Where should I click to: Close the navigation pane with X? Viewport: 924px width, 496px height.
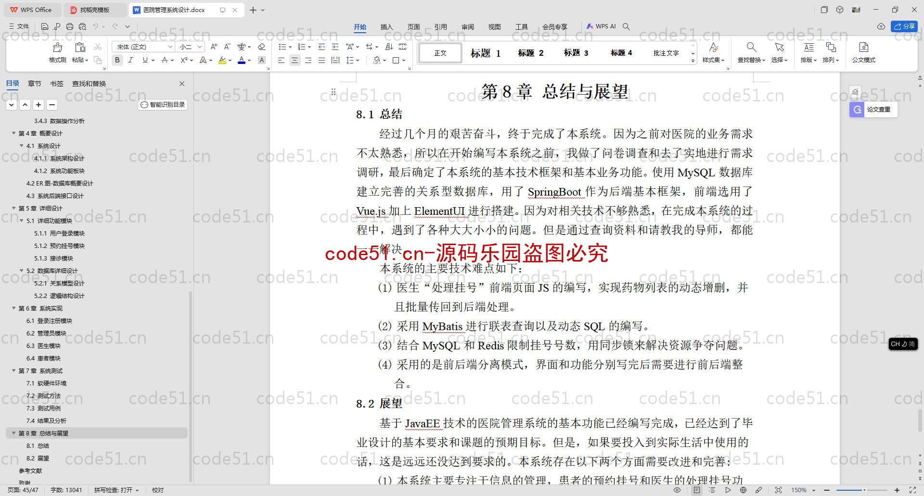click(x=182, y=84)
